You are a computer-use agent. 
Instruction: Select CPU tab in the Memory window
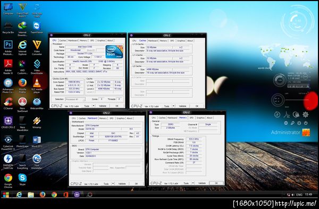[154, 118]
